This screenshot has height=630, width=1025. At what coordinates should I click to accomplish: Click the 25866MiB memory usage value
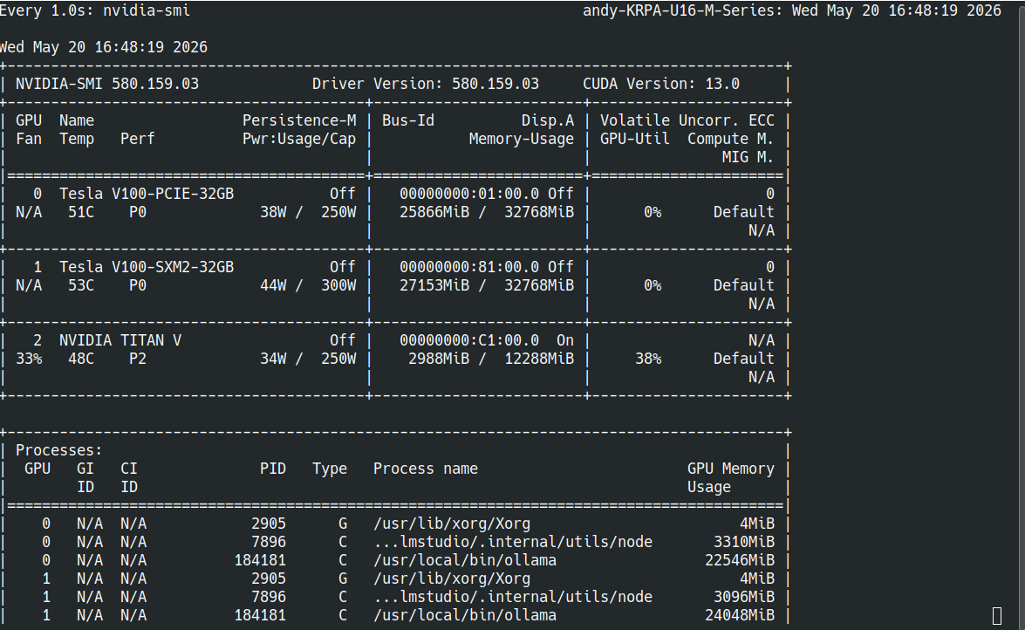434,212
